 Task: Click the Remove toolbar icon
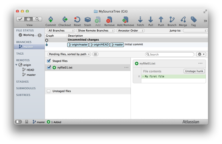coord(109,19)
